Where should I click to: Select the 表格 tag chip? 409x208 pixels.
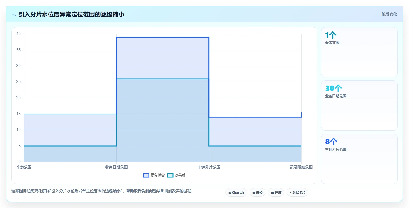click(257, 192)
